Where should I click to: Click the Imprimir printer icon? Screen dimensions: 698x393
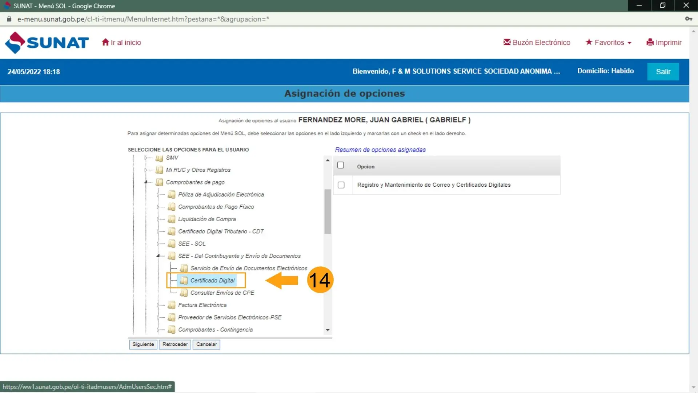(x=650, y=42)
